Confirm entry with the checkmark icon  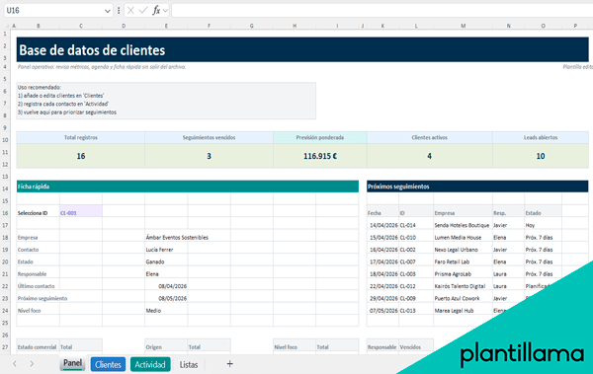143,11
